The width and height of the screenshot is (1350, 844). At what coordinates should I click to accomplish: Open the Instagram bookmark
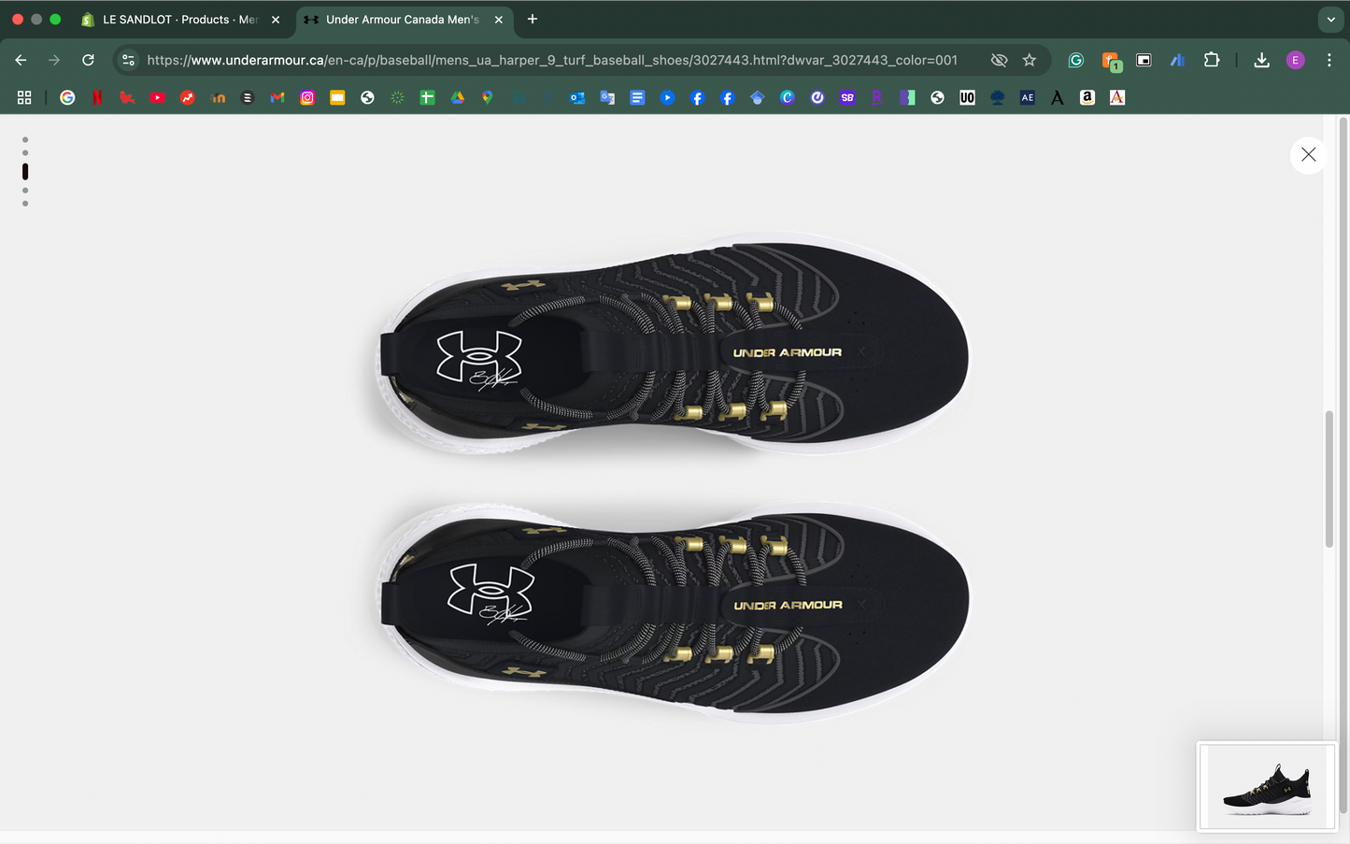307,97
